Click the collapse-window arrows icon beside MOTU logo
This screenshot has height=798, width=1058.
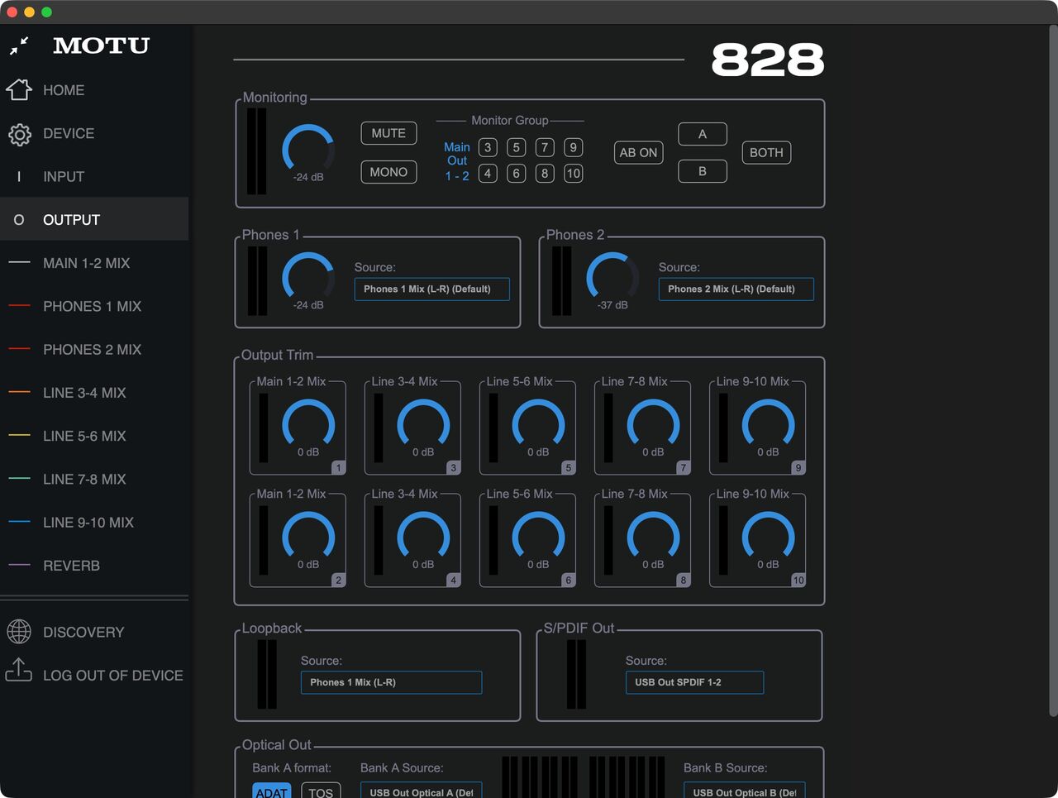19,45
